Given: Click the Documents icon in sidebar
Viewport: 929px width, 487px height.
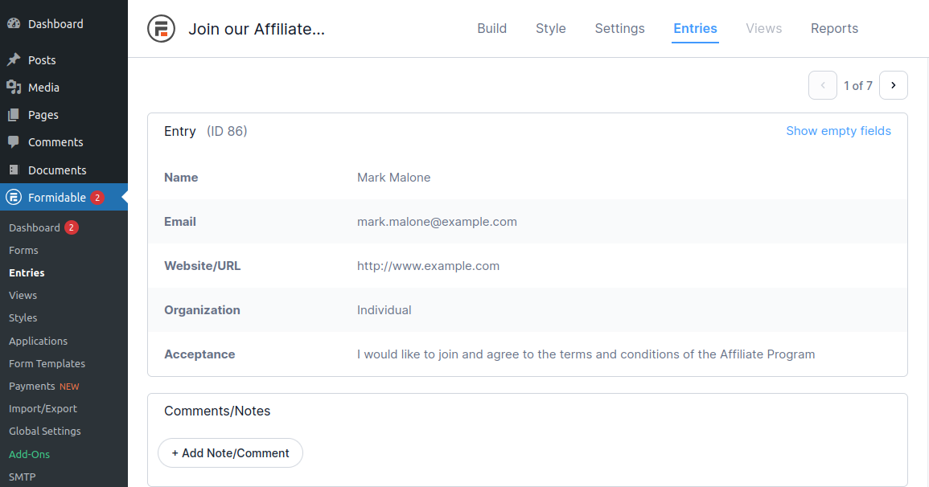Looking at the screenshot, I should pyautogui.click(x=14, y=170).
